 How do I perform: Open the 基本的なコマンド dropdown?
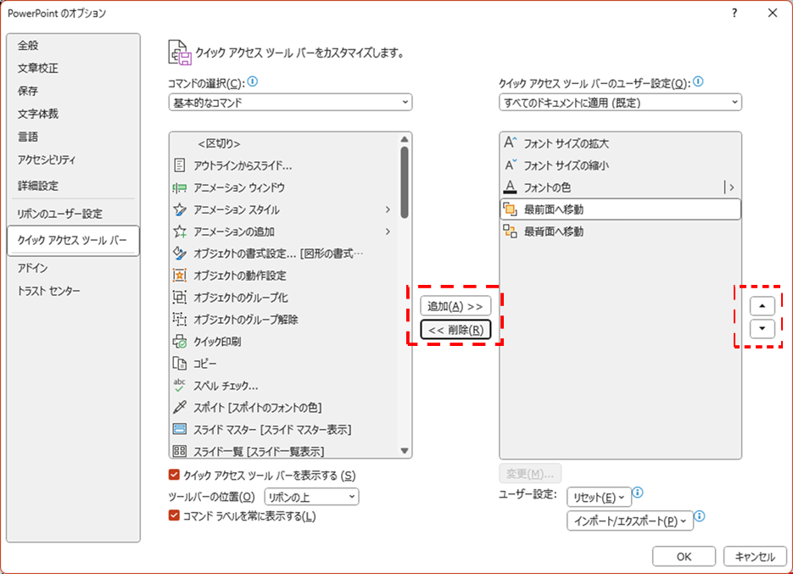click(290, 103)
